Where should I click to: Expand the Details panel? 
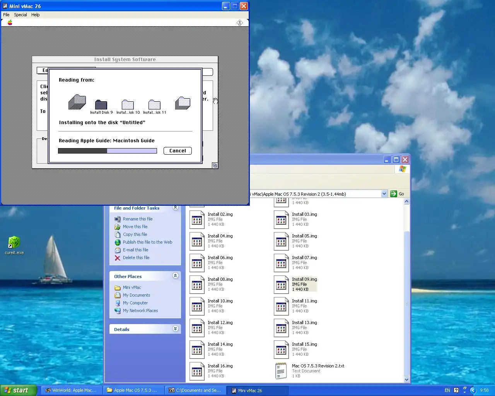tap(176, 329)
